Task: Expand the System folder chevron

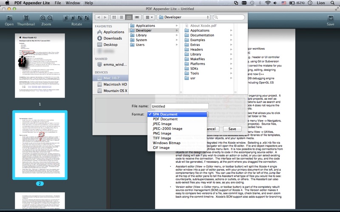Action: (177, 40)
